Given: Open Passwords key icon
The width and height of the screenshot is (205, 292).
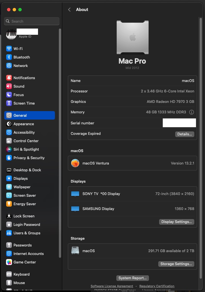Looking at the screenshot, I should [9, 245].
